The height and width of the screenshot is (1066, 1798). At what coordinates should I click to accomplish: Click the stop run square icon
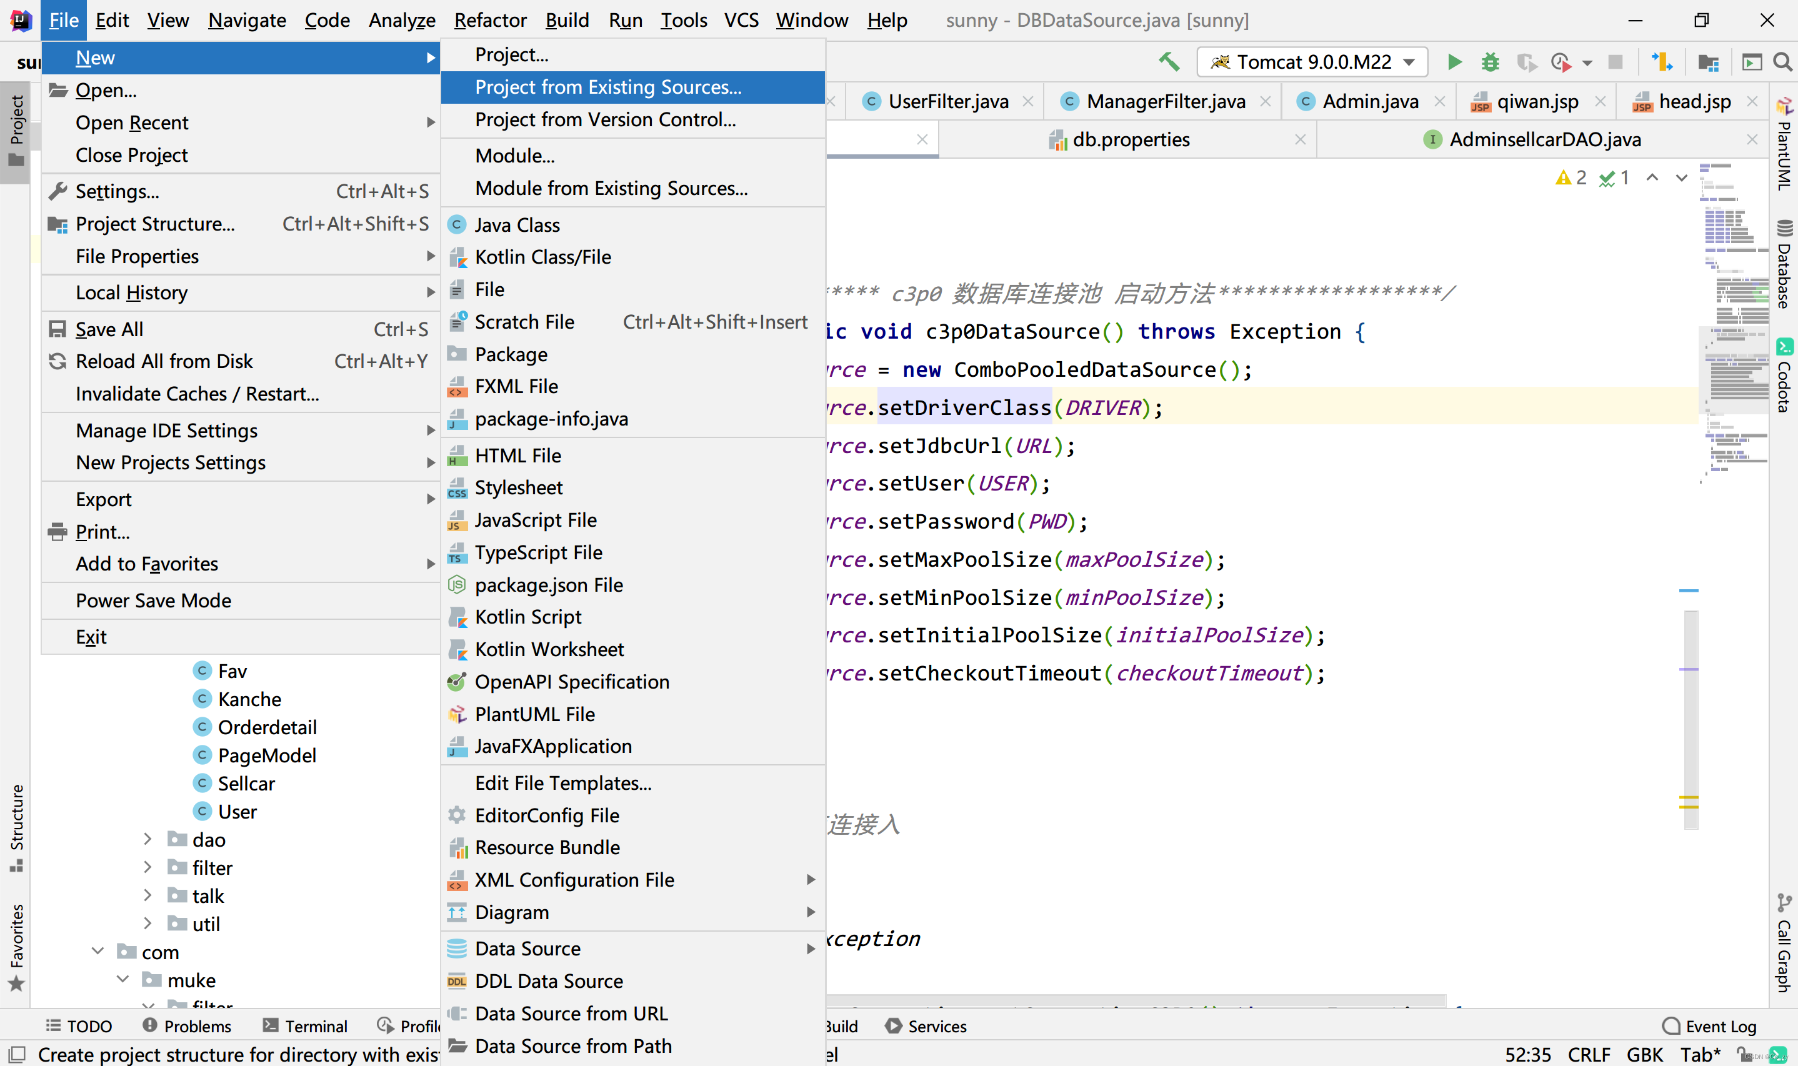coord(1615,62)
